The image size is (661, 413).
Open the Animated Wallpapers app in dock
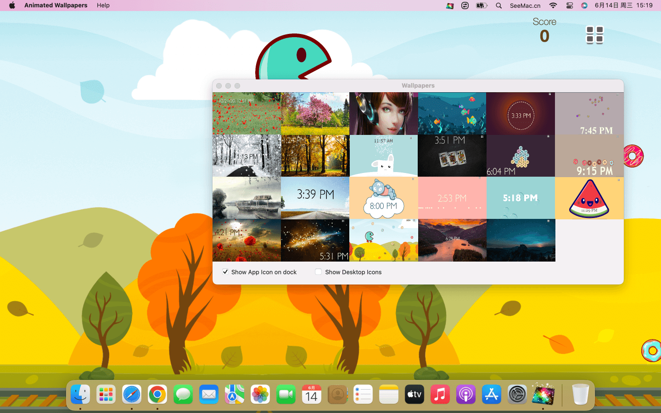tap(543, 395)
